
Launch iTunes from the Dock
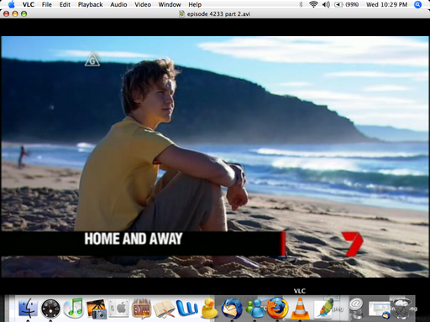pos(73,309)
